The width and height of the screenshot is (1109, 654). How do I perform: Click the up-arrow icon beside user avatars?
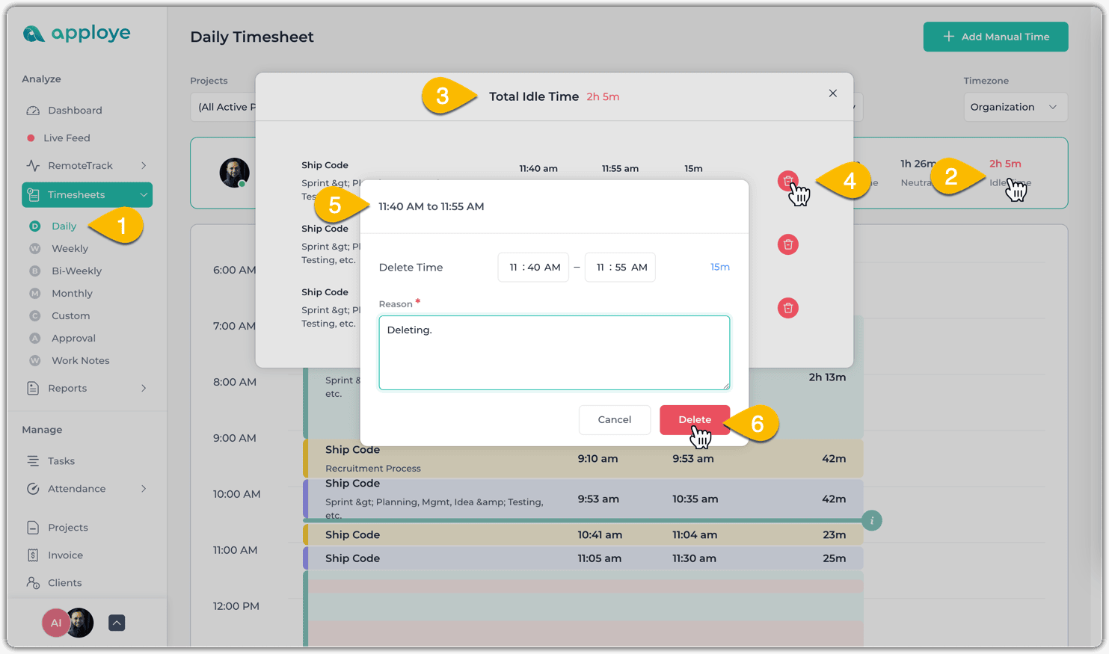(x=117, y=623)
